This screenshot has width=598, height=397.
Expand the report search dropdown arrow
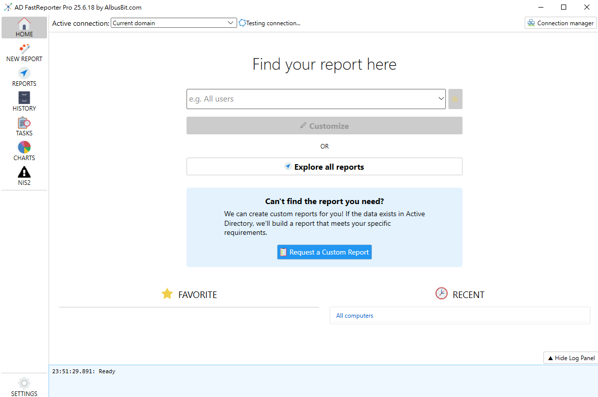[x=441, y=99]
